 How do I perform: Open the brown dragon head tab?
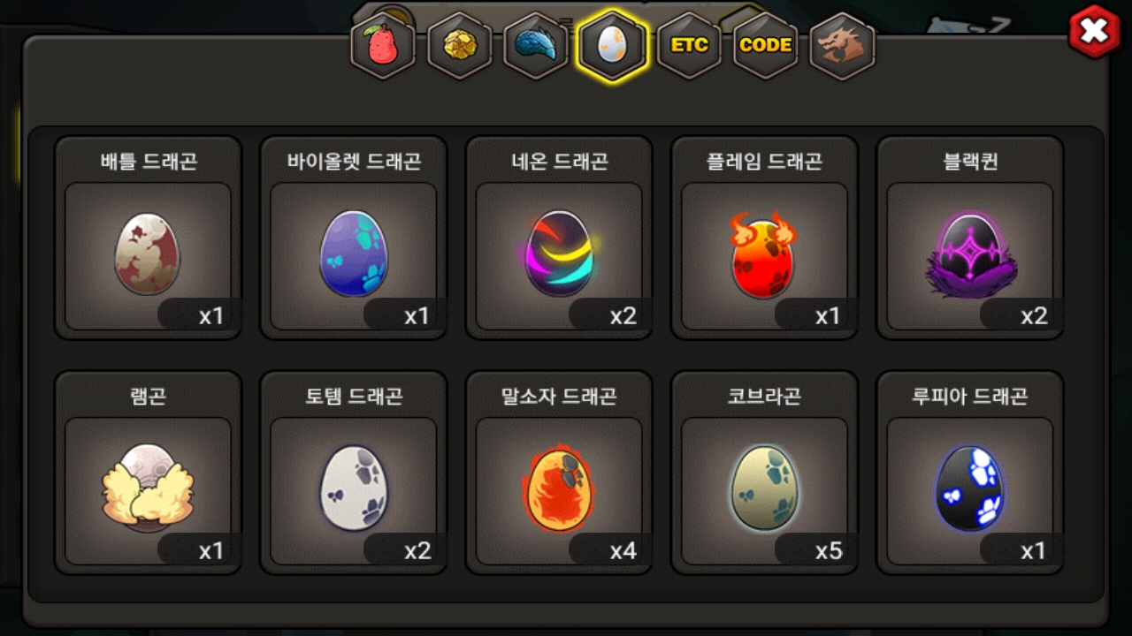(x=843, y=46)
